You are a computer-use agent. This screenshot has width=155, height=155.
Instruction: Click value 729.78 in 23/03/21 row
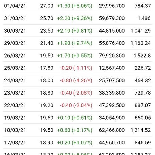click(143, 93)
